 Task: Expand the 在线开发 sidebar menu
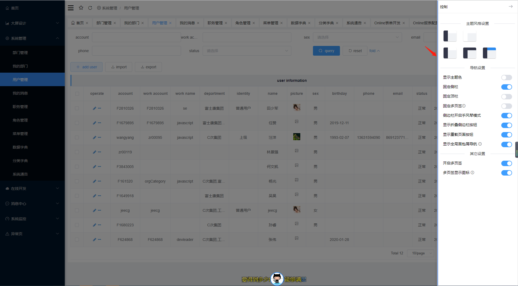coord(32,189)
